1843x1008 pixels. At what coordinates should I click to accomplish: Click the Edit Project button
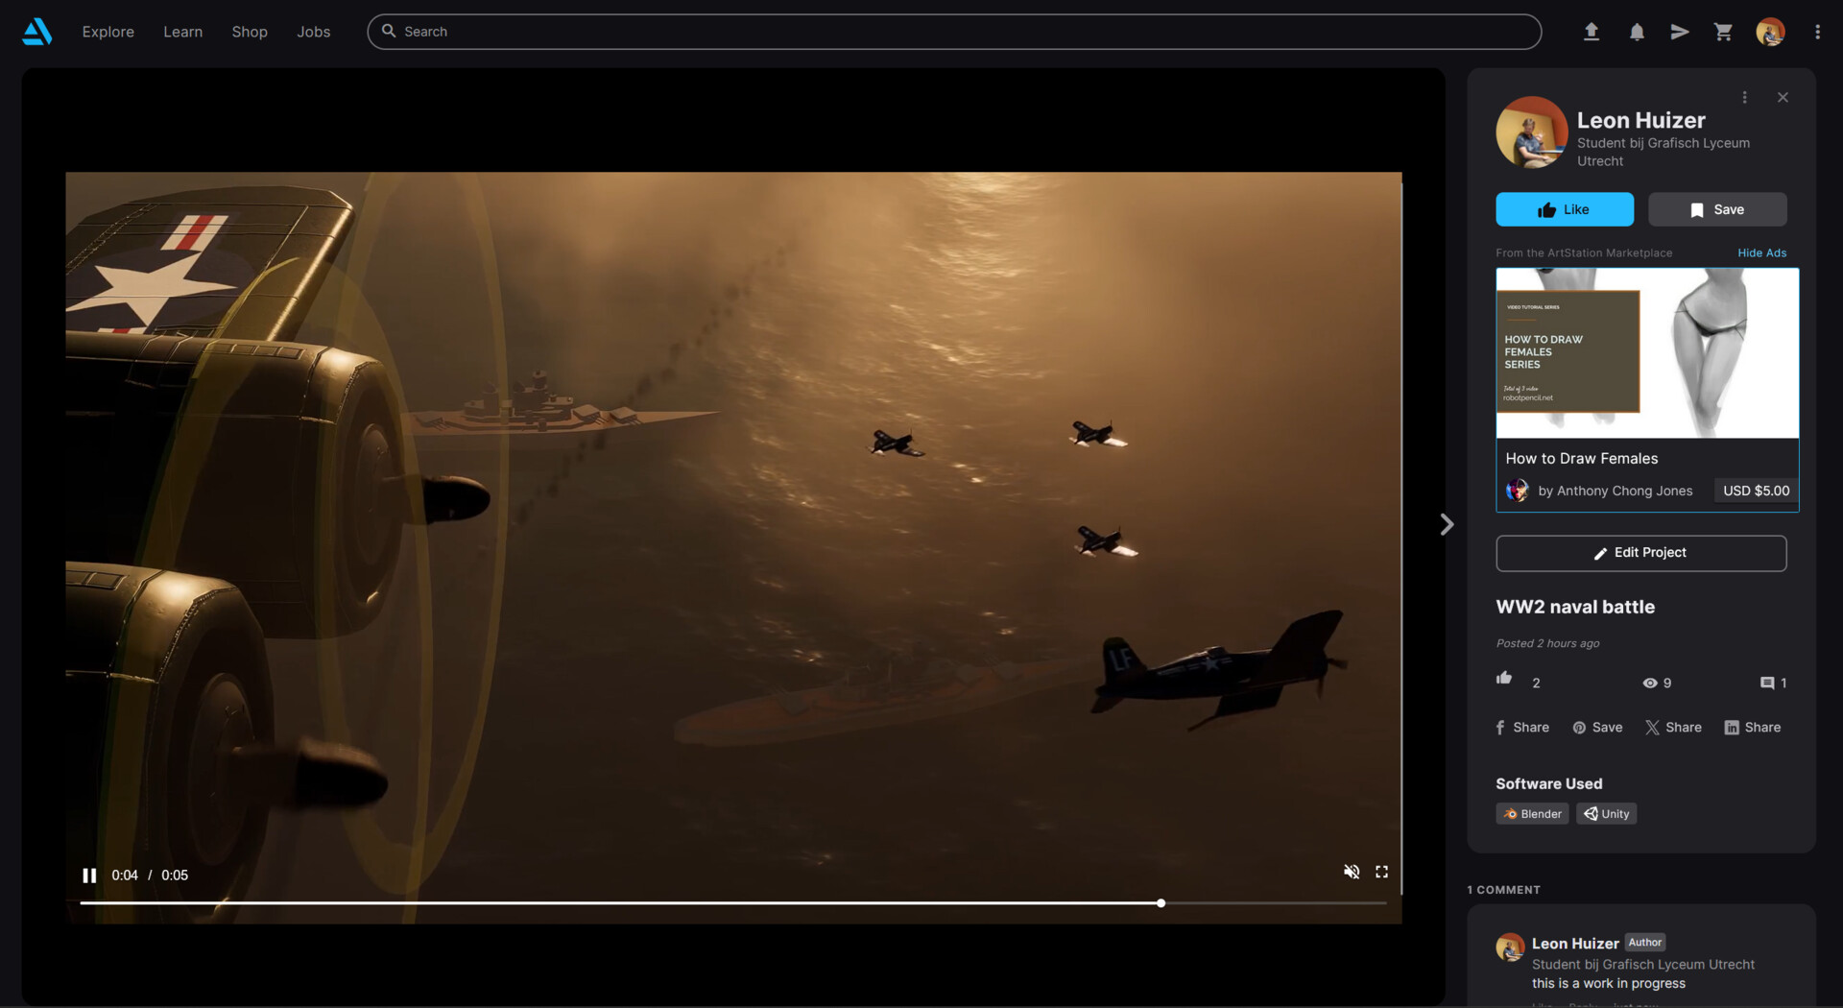point(1640,552)
